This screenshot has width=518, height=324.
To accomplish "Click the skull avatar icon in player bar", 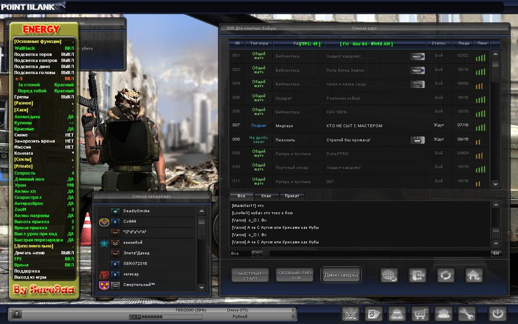I will pos(17,314).
